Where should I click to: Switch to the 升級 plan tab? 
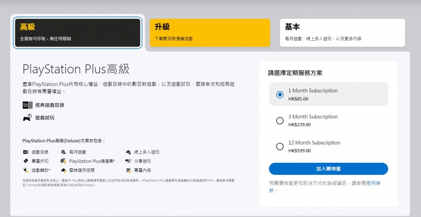pyautogui.click(x=210, y=33)
